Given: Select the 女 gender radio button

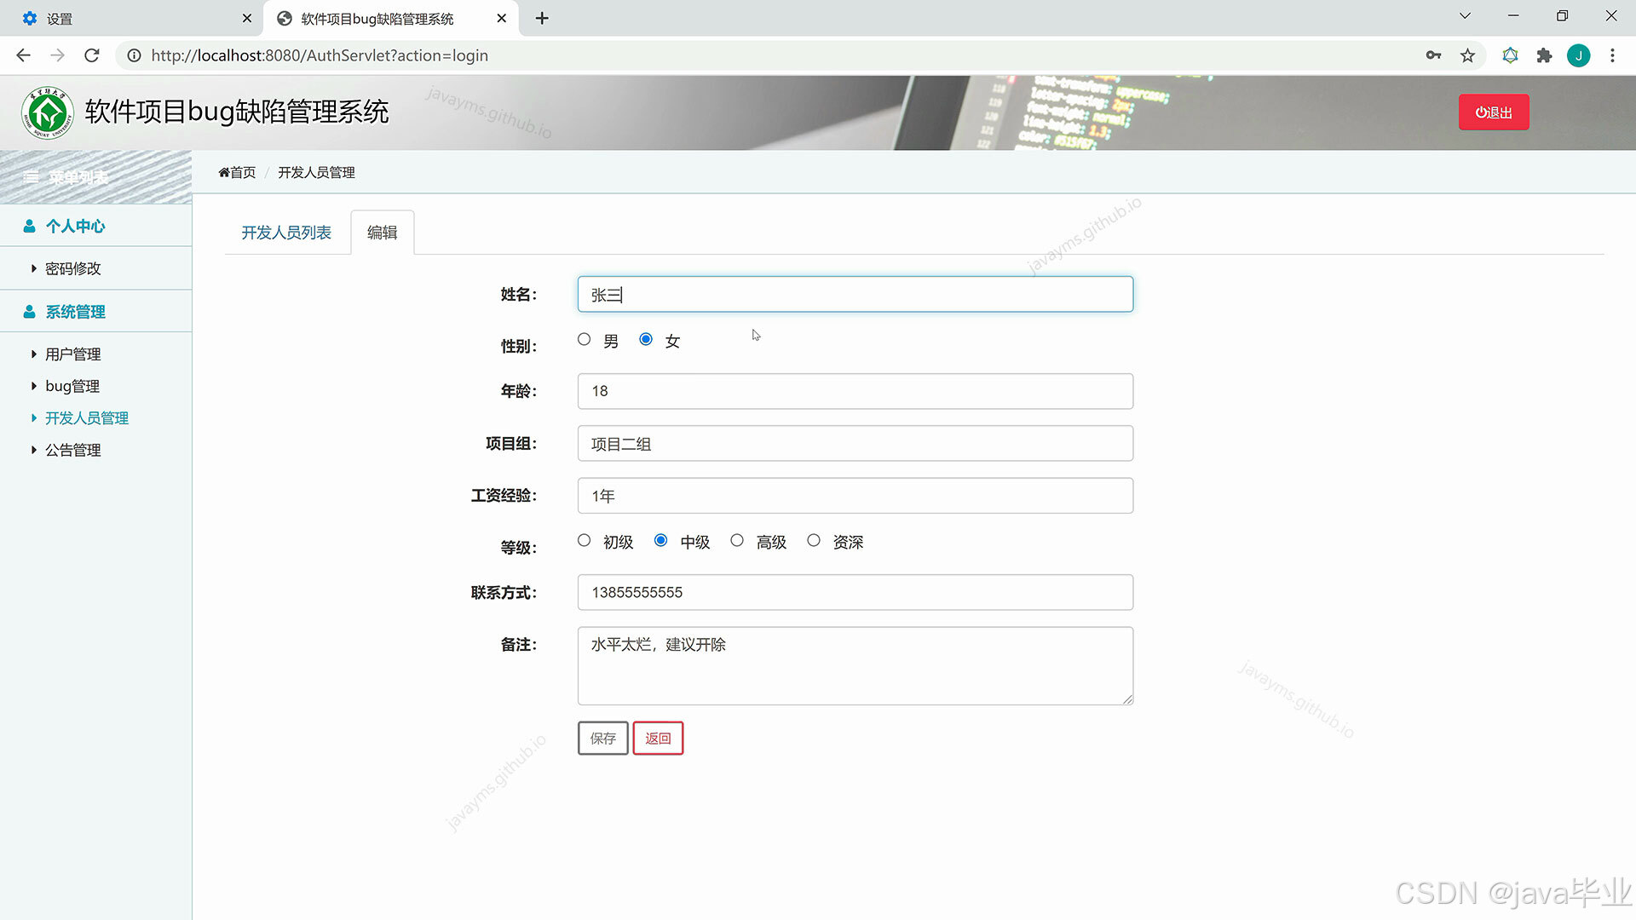Looking at the screenshot, I should point(646,339).
